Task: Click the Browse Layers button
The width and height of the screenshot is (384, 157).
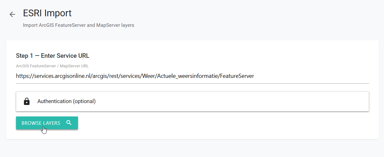Action: [47, 123]
